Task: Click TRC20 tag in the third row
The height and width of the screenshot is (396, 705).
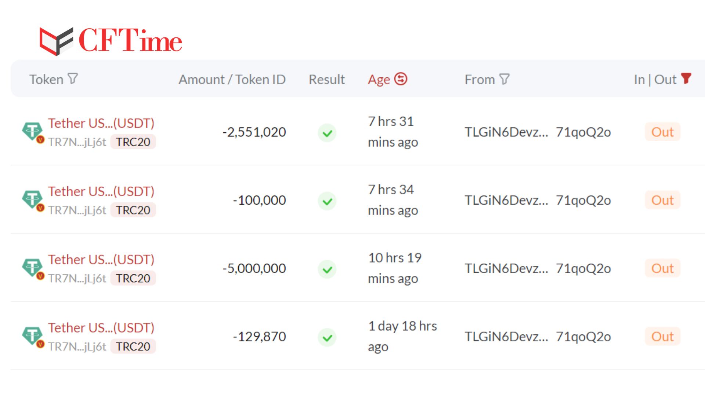Action: click(133, 279)
